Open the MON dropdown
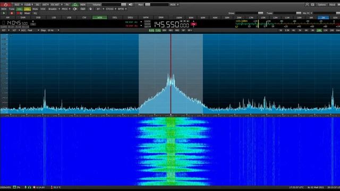This screenshot has height=191, width=340. (174, 5)
